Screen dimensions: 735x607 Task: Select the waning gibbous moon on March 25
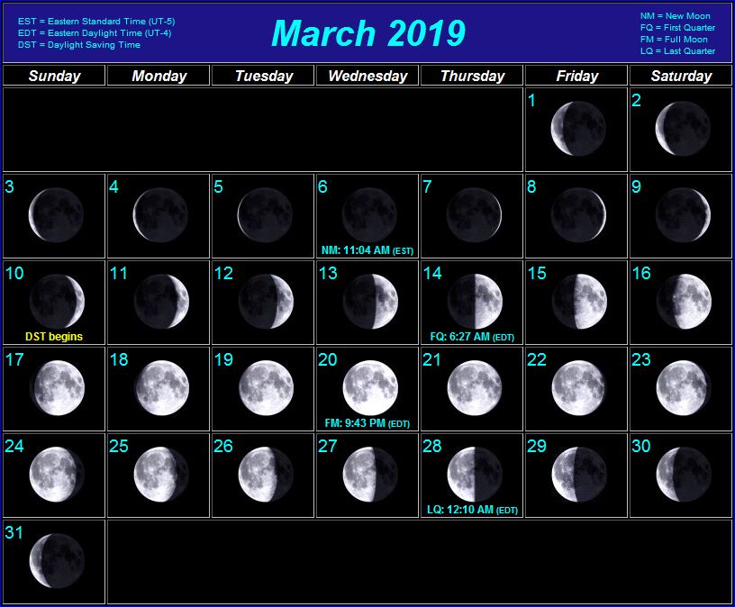(x=161, y=474)
